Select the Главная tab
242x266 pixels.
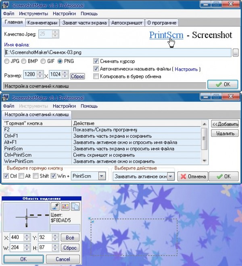pos(14,22)
